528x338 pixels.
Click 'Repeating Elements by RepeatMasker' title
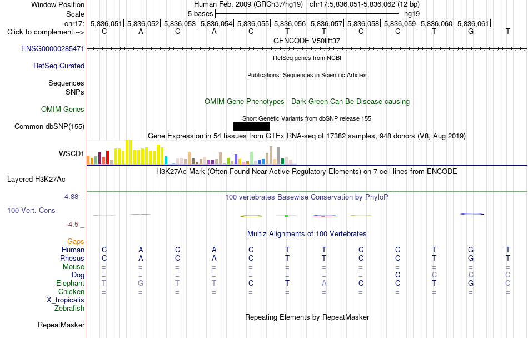pos(307,317)
